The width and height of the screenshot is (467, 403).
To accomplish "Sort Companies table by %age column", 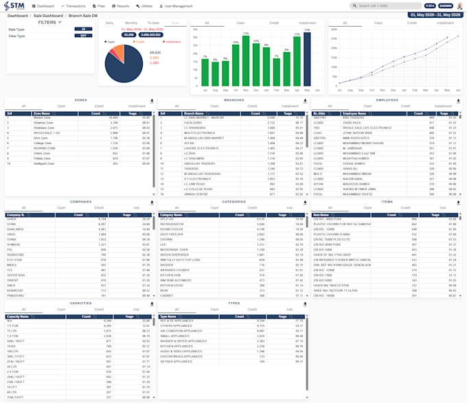I will click(x=130, y=215).
